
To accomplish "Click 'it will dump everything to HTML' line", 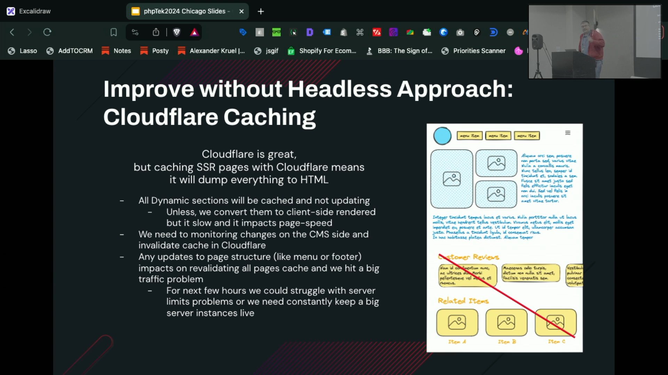I will click(x=249, y=180).
